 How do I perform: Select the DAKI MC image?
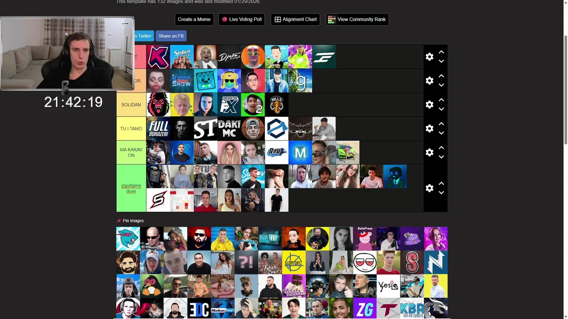coord(229,128)
